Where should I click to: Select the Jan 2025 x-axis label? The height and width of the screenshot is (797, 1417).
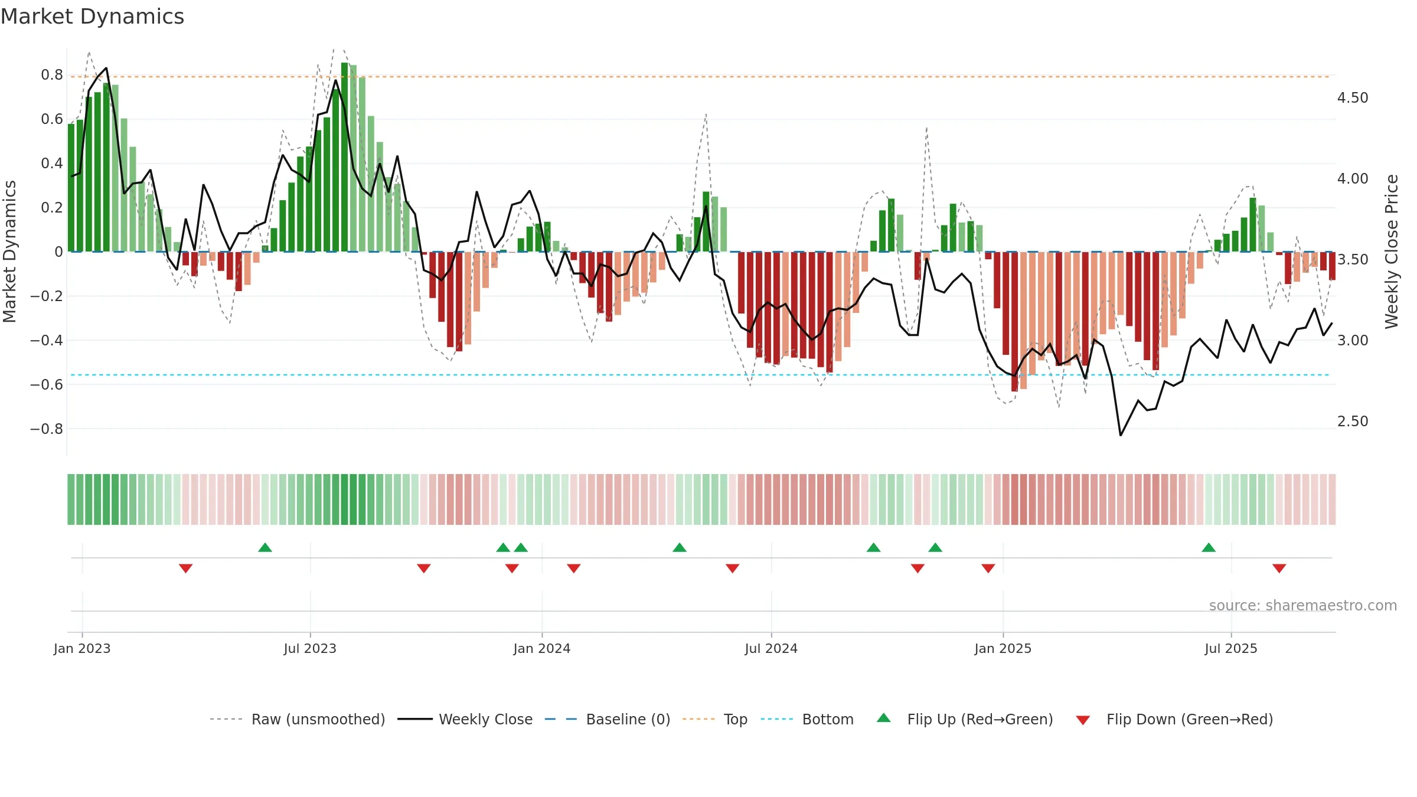pos(1003,648)
